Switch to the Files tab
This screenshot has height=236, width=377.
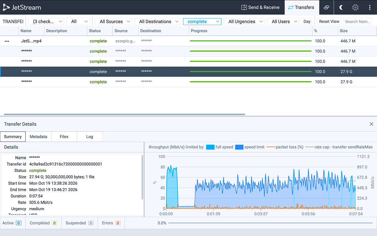click(64, 137)
